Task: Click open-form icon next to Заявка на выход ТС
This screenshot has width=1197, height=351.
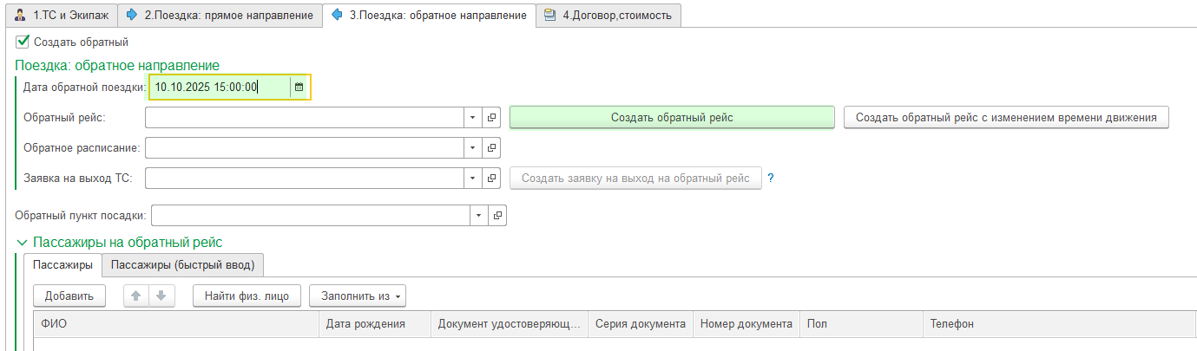Action: [x=492, y=178]
